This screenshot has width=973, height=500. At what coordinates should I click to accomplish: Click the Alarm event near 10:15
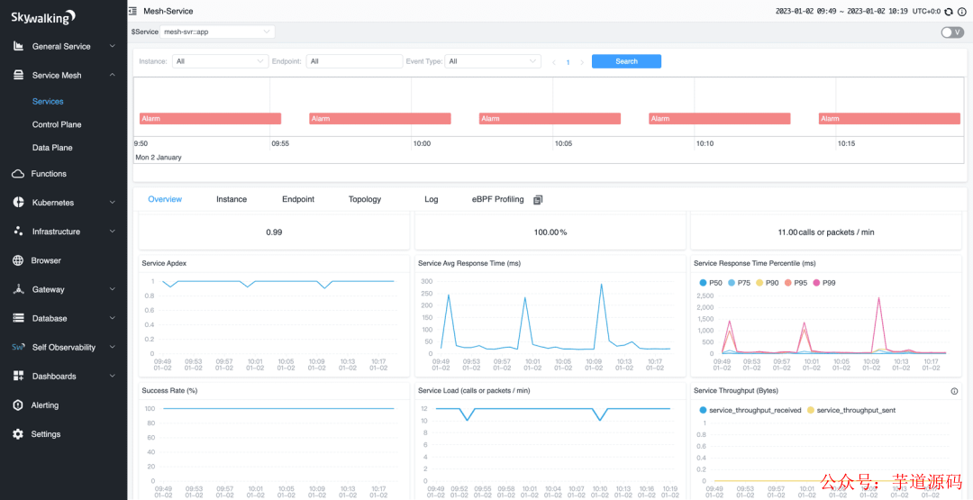[x=889, y=119]
